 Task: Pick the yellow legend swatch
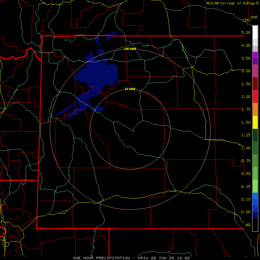(x=255, y=122)
